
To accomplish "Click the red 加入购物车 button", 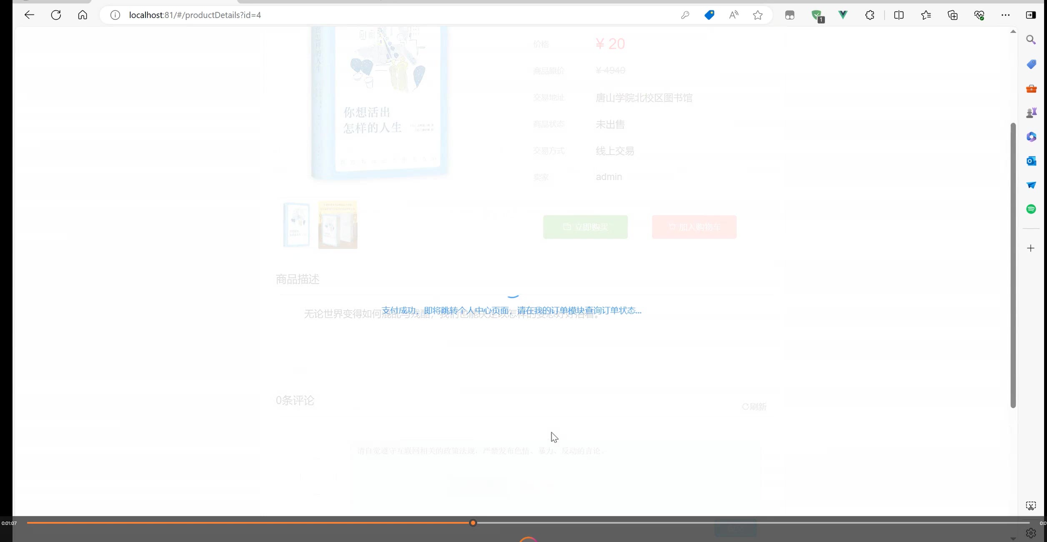I will (x=694, y=227).
